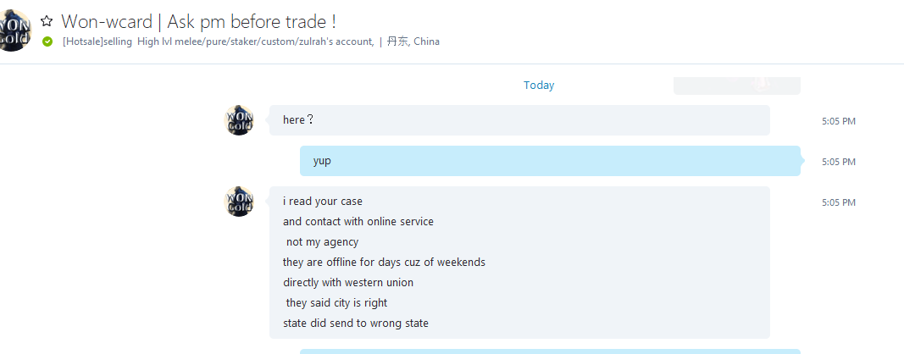Click the "[Hotsale]selling High lvl" mood message
The height and width of the screenshot is (354, 904).
click(219, 41)
